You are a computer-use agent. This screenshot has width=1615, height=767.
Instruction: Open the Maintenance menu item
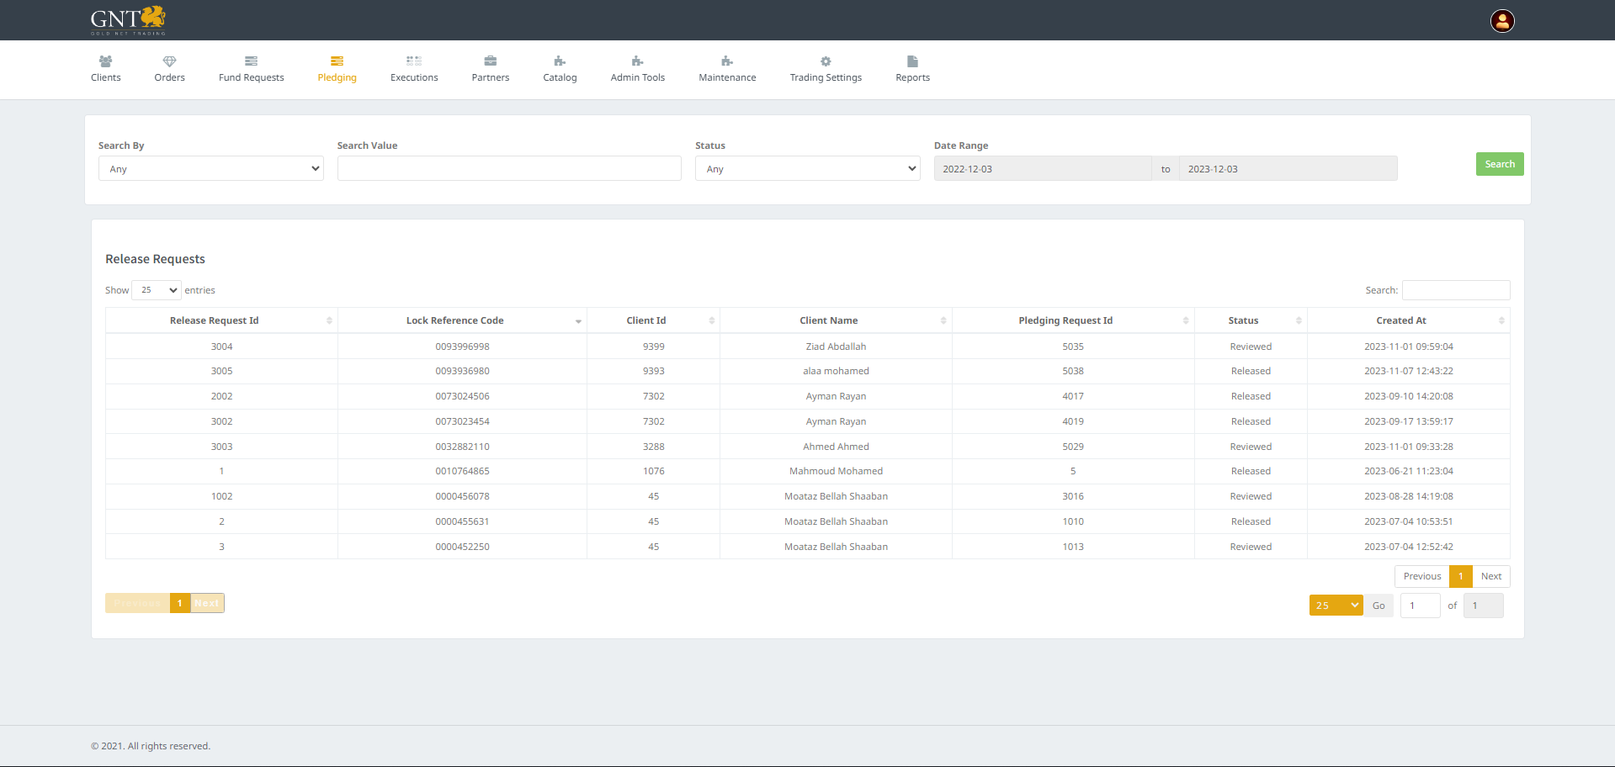(727, 69)
